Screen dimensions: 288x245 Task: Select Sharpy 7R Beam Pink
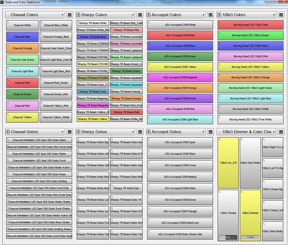coord(126,30)
